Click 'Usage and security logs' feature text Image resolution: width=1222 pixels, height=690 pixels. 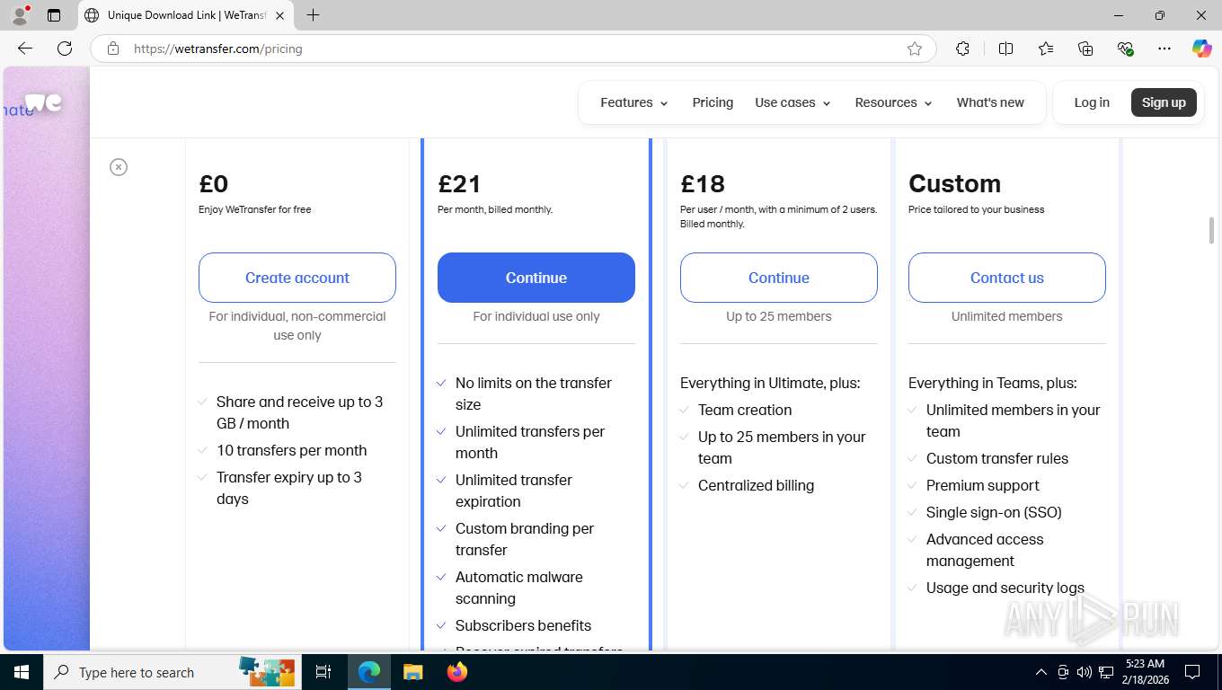pyautogui.click(x=1005, y=588)
